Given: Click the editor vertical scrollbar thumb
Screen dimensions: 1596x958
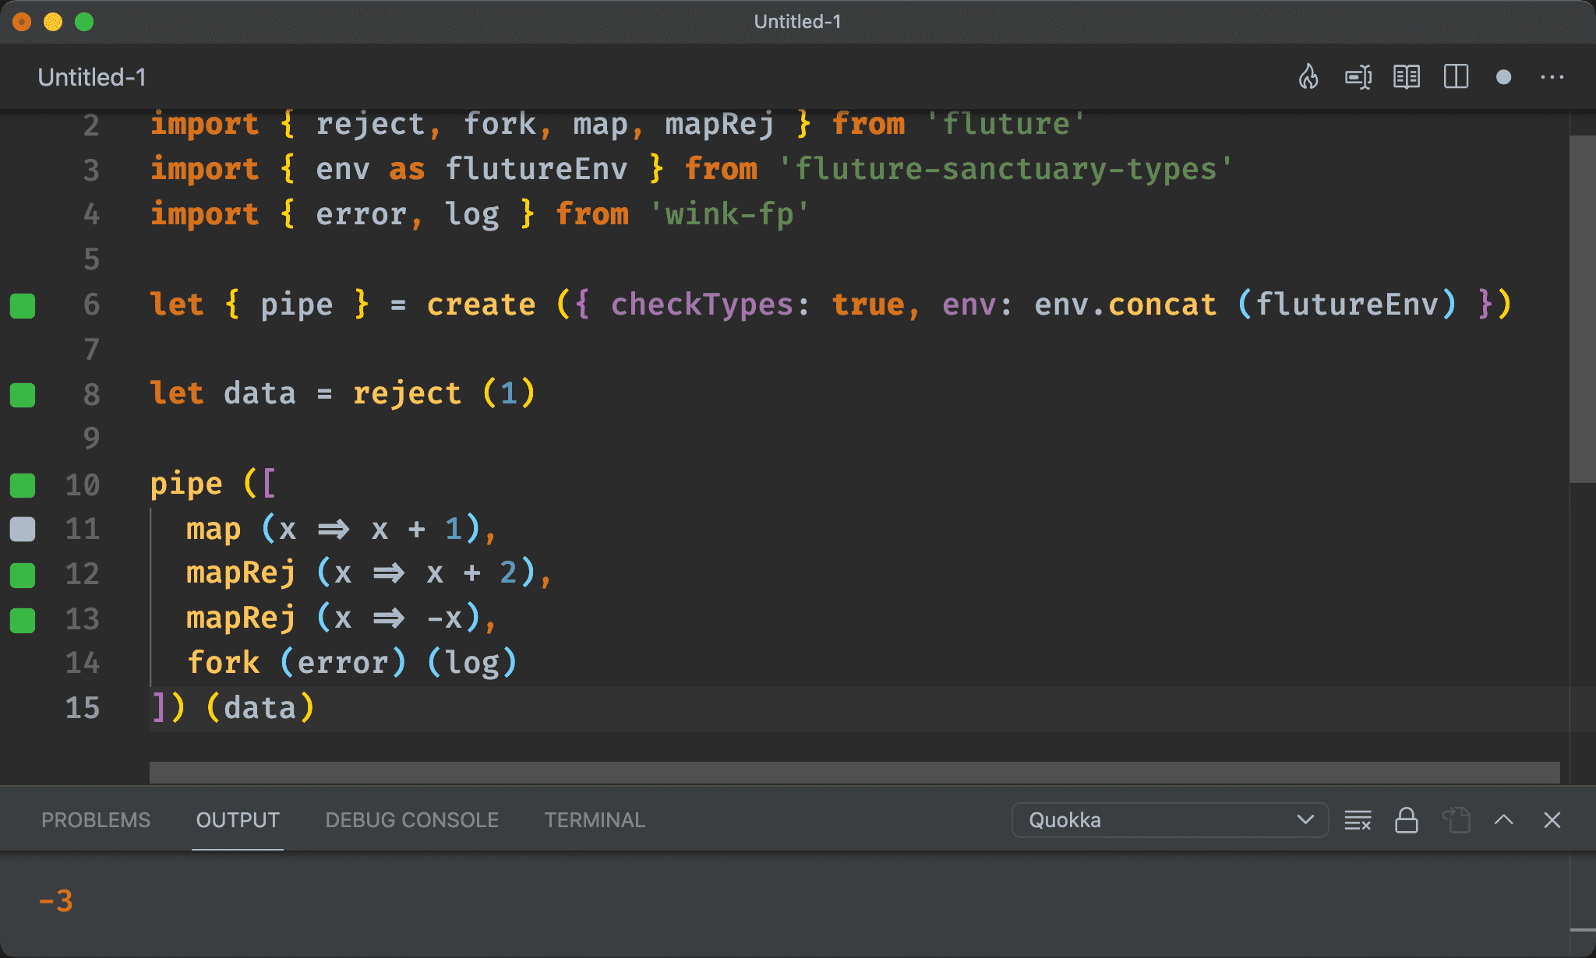Looking at the screenshot, I should click(1582, 309).
